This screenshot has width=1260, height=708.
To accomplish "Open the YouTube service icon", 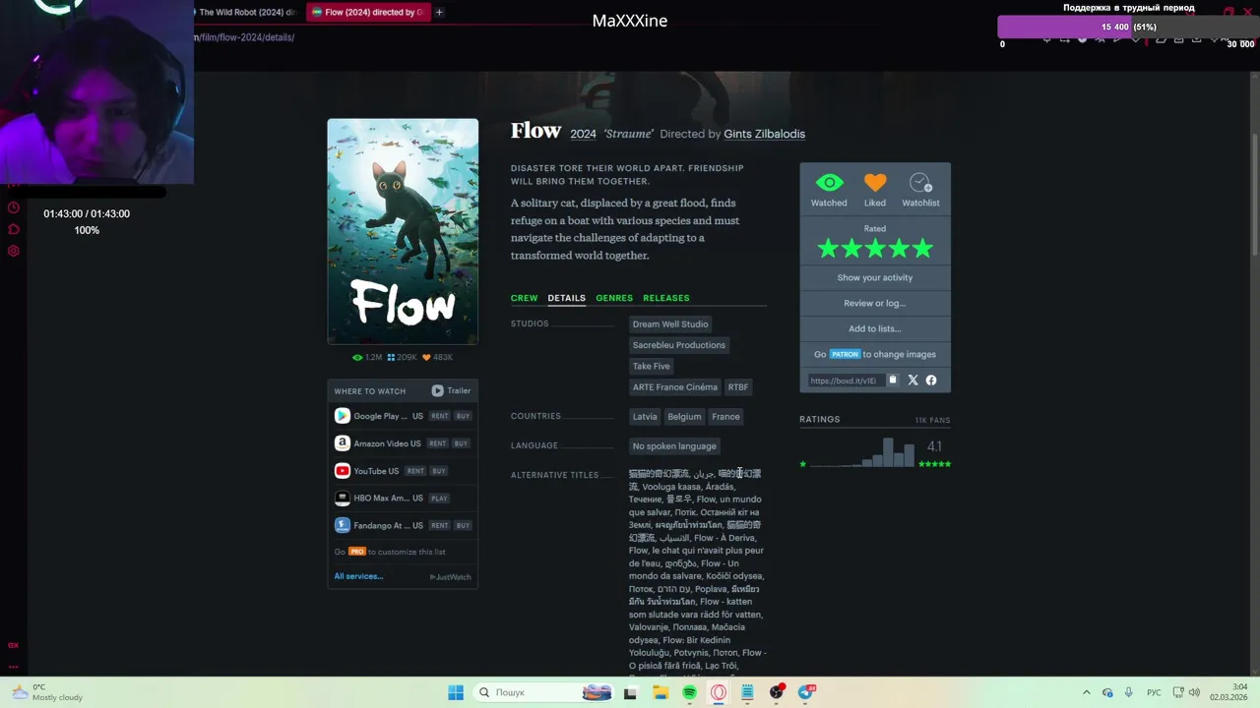I will 342,471.
